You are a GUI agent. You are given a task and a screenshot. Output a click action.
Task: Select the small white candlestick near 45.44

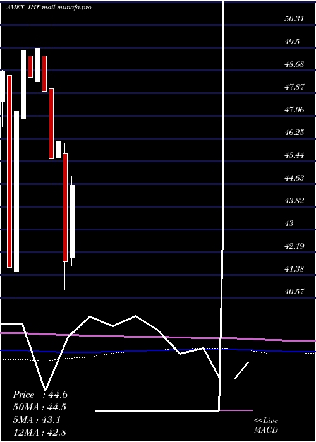58,150
